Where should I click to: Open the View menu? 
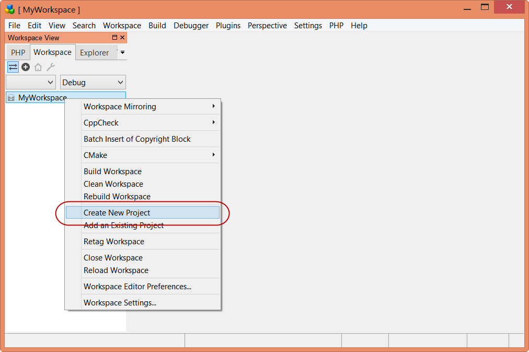[56, 26]
